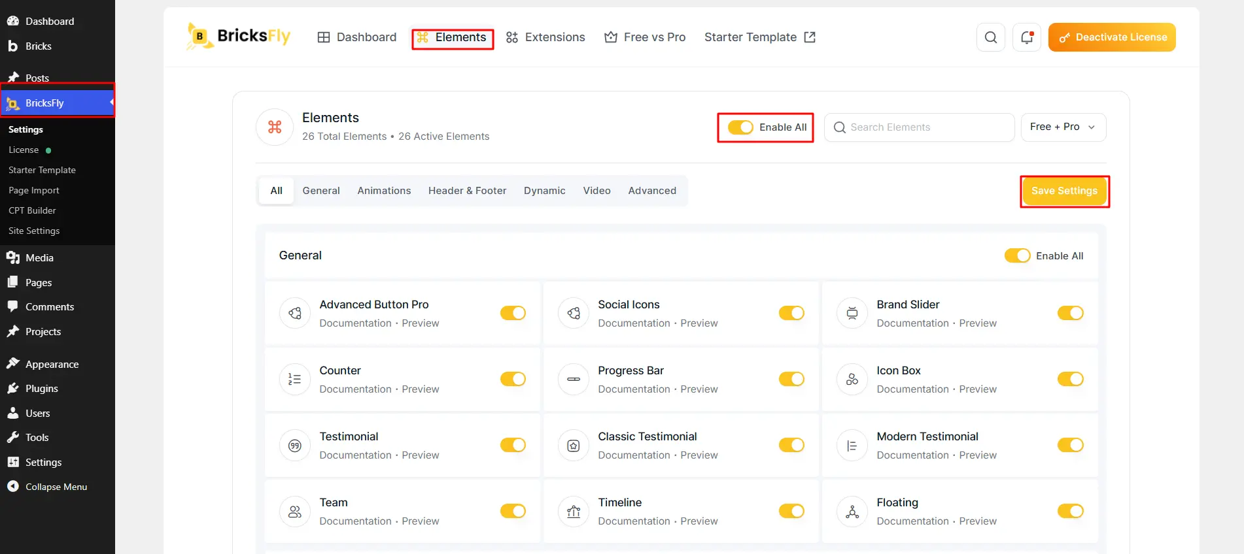Disable Advanced Button Pro toggle

[513, 313]
